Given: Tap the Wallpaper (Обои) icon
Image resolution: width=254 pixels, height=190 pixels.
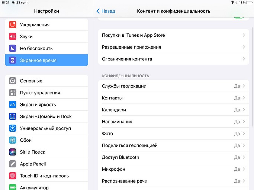Looking at the screenshot, I should click(13, 140).
